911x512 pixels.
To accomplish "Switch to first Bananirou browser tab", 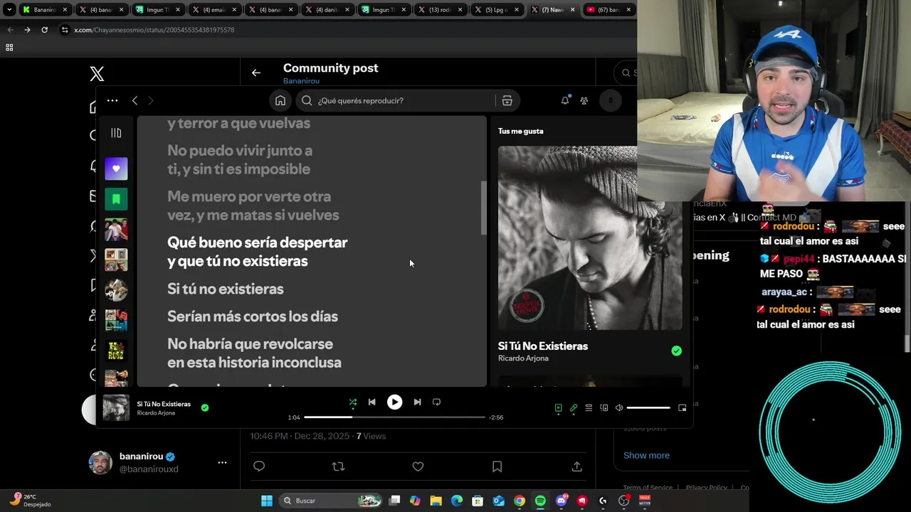I will 46,10.
